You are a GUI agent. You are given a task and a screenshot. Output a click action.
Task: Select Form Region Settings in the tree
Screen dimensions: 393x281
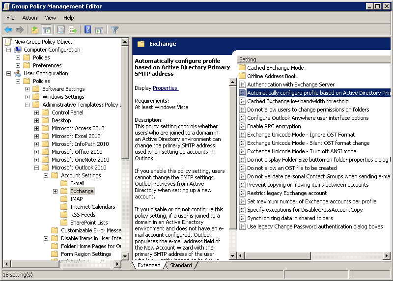[86, 254]
